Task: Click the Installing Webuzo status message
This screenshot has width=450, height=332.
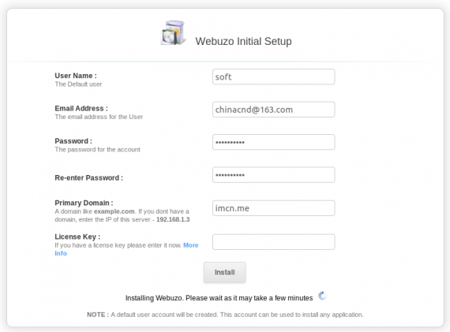Action: [x=219, y=298]
